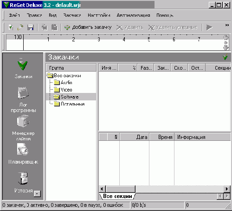Click the Удалить toolbar button
The width and height of the screenshot is (232, 211).
(129, 27)
